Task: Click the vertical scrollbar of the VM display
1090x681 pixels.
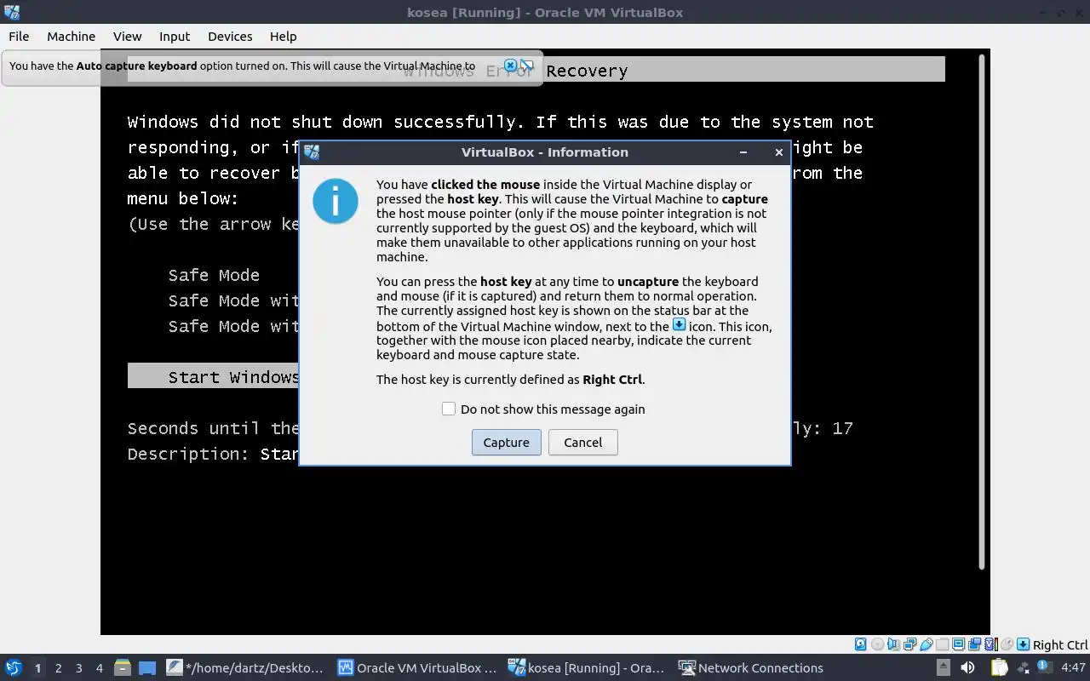Action: [982, 312]
